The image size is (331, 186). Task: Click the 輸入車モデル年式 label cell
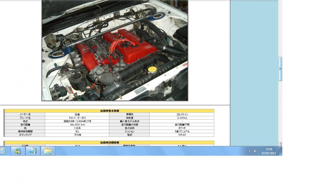click(129, 121)
